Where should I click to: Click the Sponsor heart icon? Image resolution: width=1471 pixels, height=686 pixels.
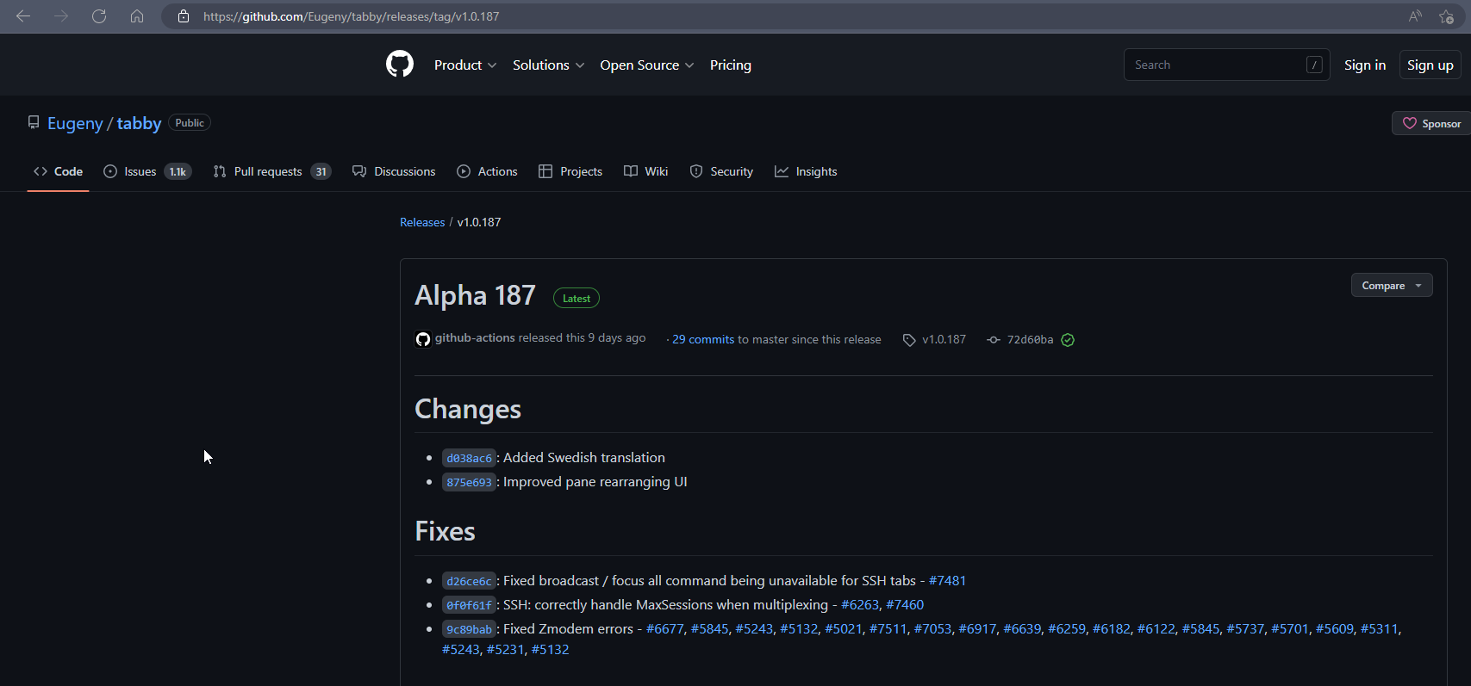(x=1410, y=123)
